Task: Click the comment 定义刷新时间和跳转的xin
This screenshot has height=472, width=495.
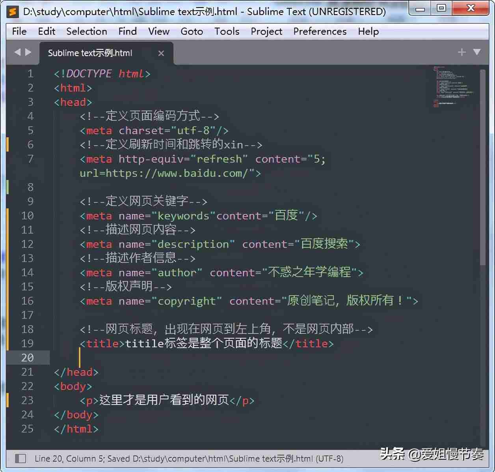Action: (171, 144)
